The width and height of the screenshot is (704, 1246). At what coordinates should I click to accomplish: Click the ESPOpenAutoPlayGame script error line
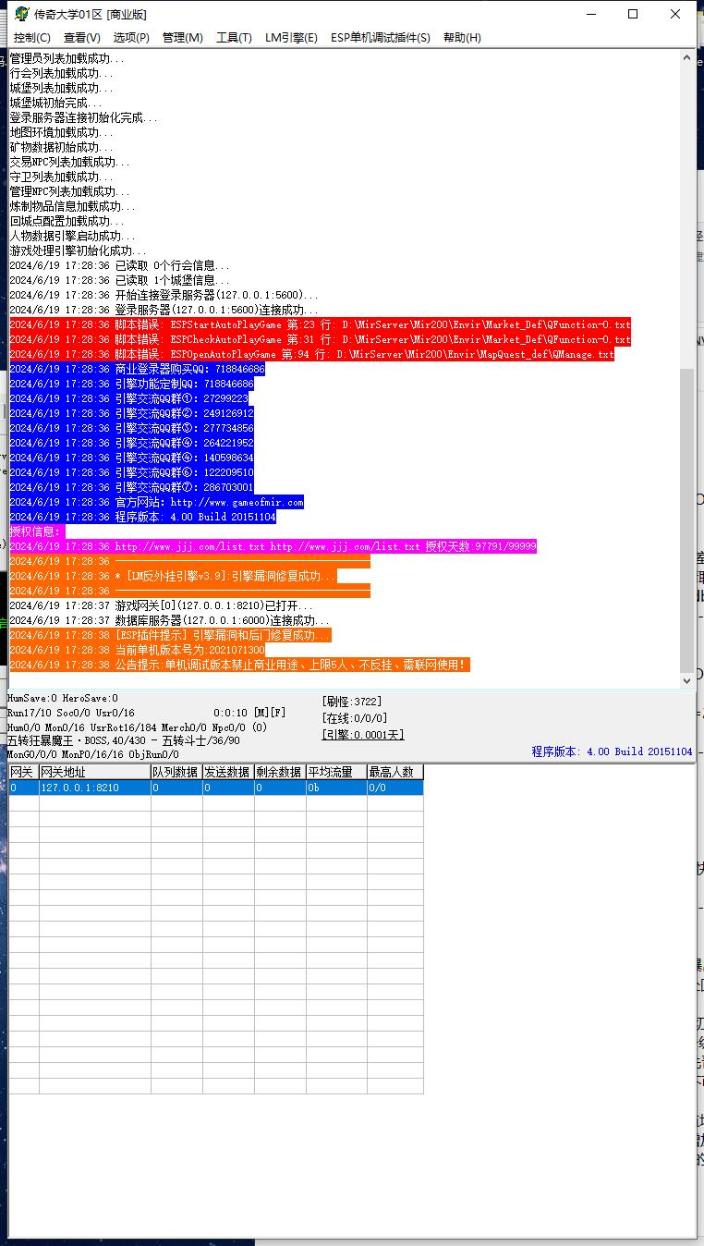pyautogui.click(x=311, y=354)
